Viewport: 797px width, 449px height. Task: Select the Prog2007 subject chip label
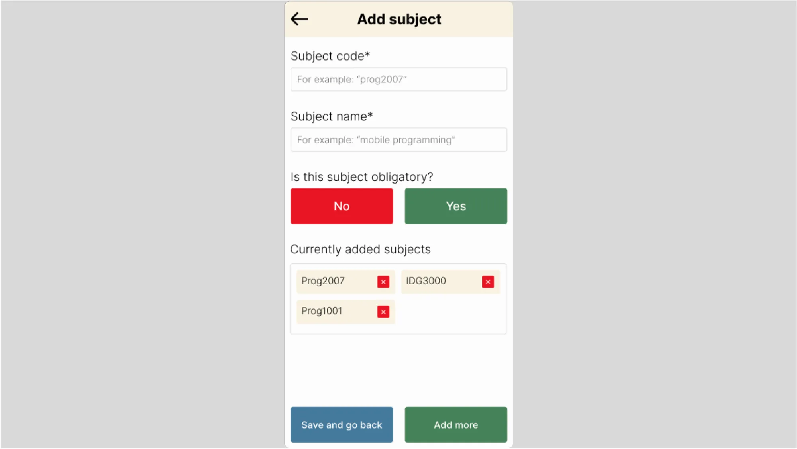pyautogui.click(x=323, y=281)
